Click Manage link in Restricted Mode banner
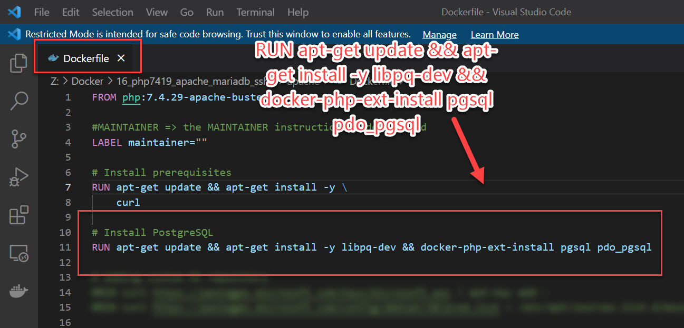Image resolution: width=684 pixels, height=328 pixels. pyautogui.click(x=439, y=35)
